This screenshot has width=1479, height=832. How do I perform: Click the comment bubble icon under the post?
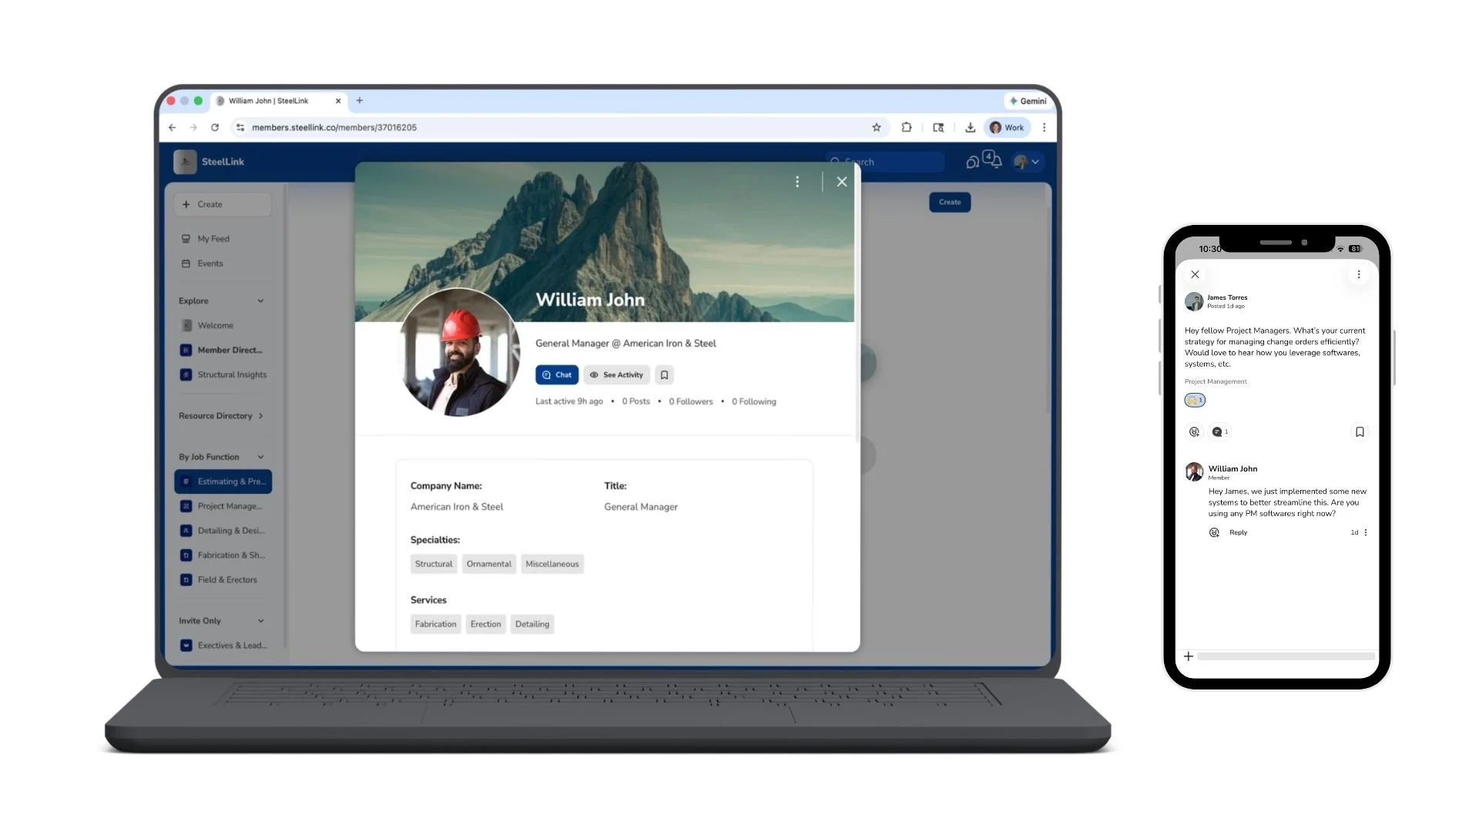pos(1217,432)
